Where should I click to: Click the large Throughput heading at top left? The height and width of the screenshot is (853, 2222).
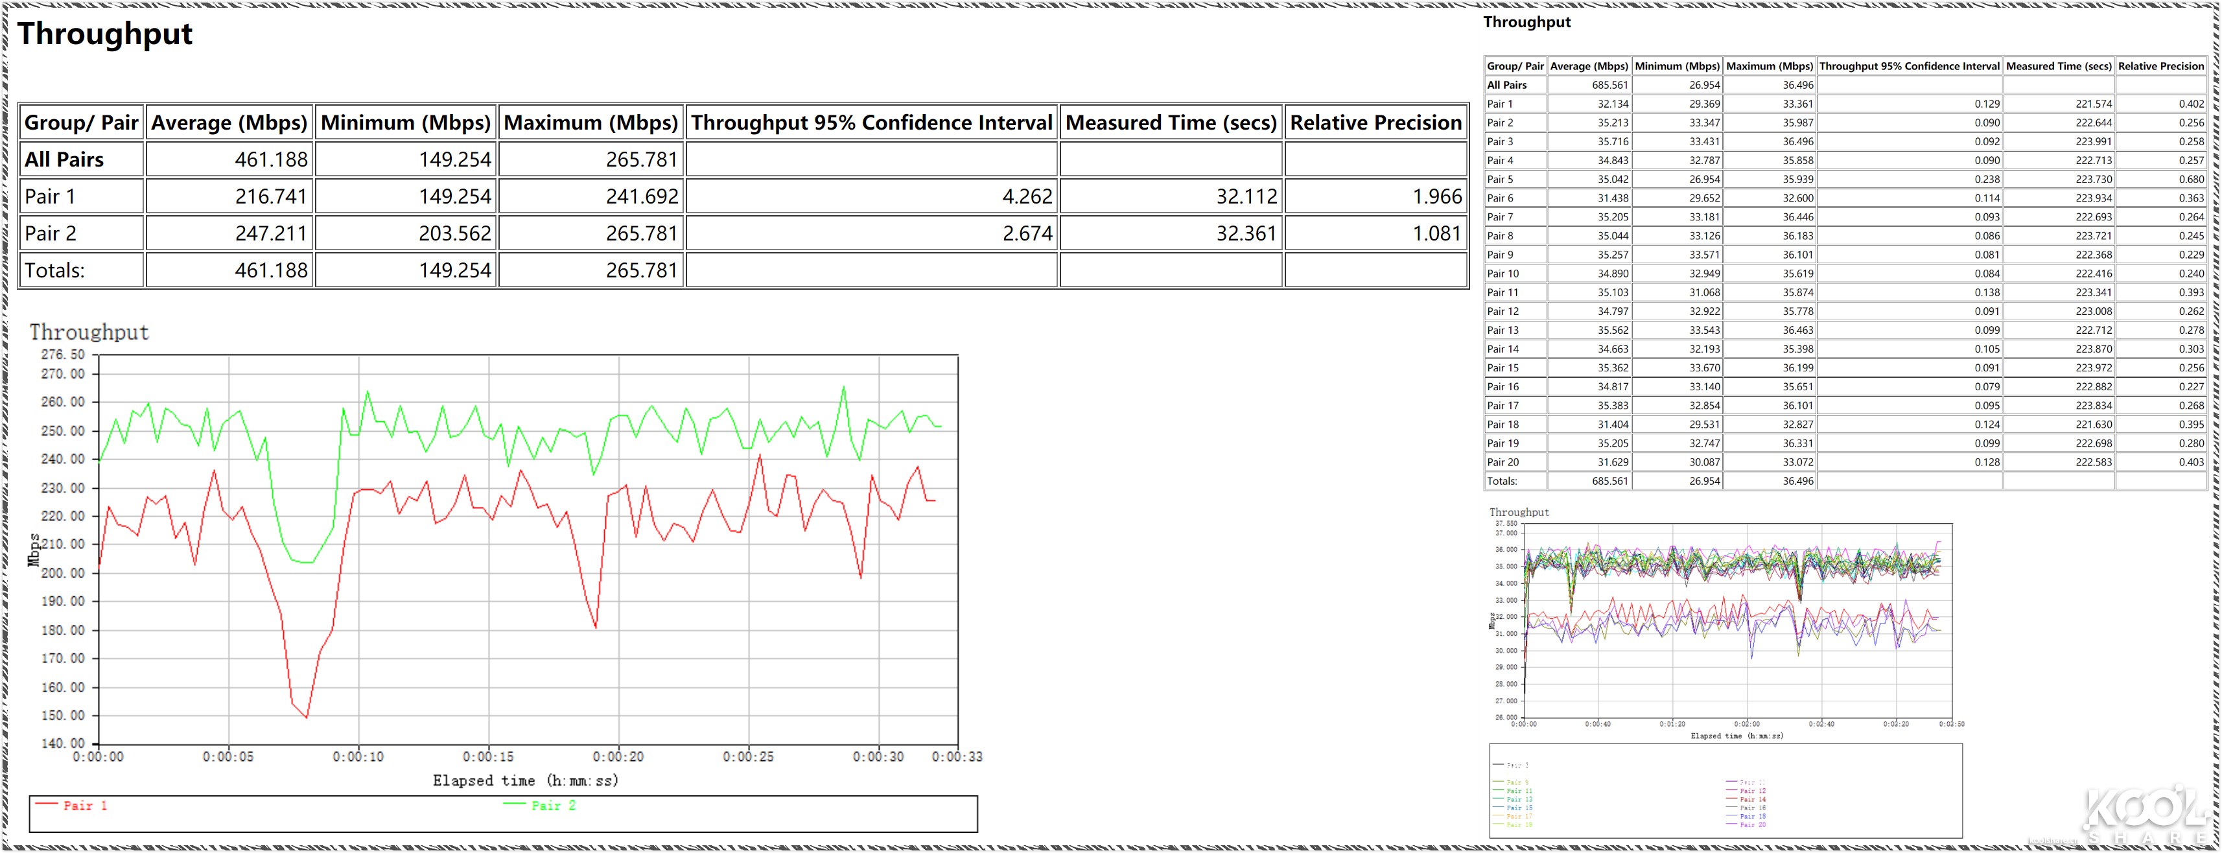click(104, 34)
